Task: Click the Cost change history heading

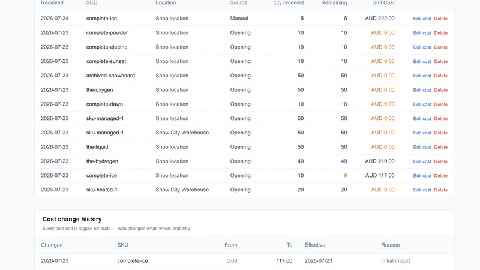Action: 72,219
